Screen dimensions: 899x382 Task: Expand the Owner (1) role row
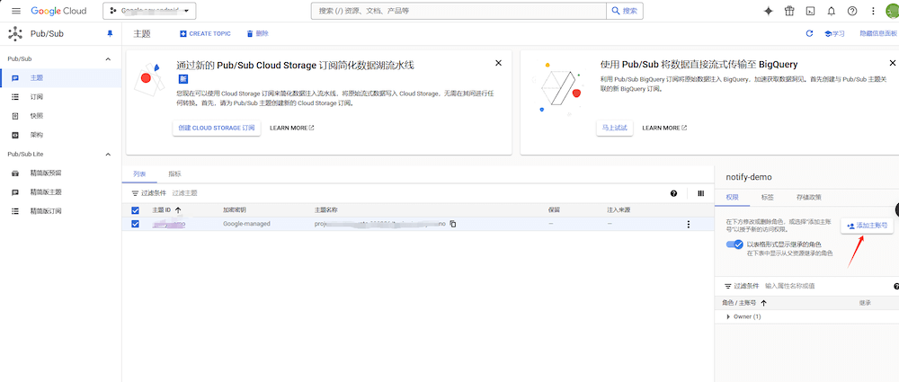[x=728, y=316]
